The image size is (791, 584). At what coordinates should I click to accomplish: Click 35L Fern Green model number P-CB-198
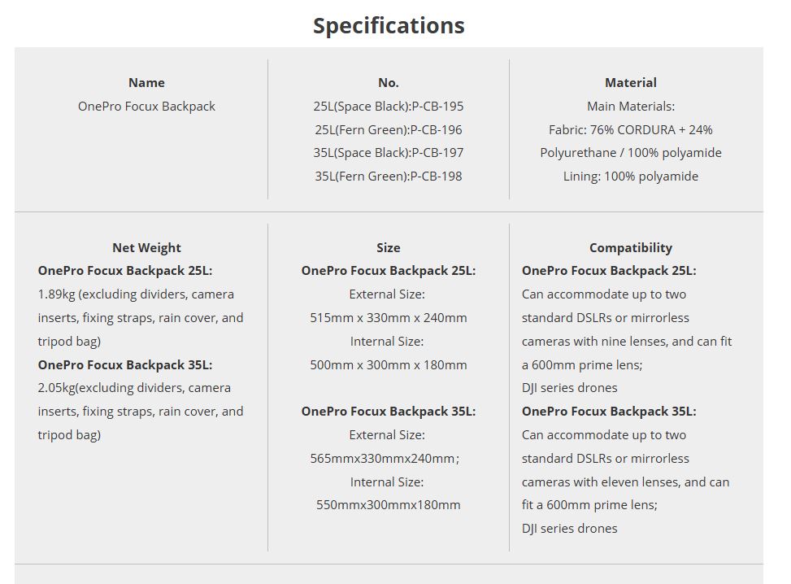point(389,177)
